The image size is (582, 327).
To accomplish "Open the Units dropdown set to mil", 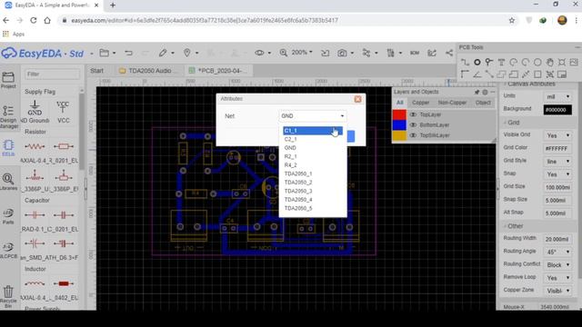I will (557, 96).
